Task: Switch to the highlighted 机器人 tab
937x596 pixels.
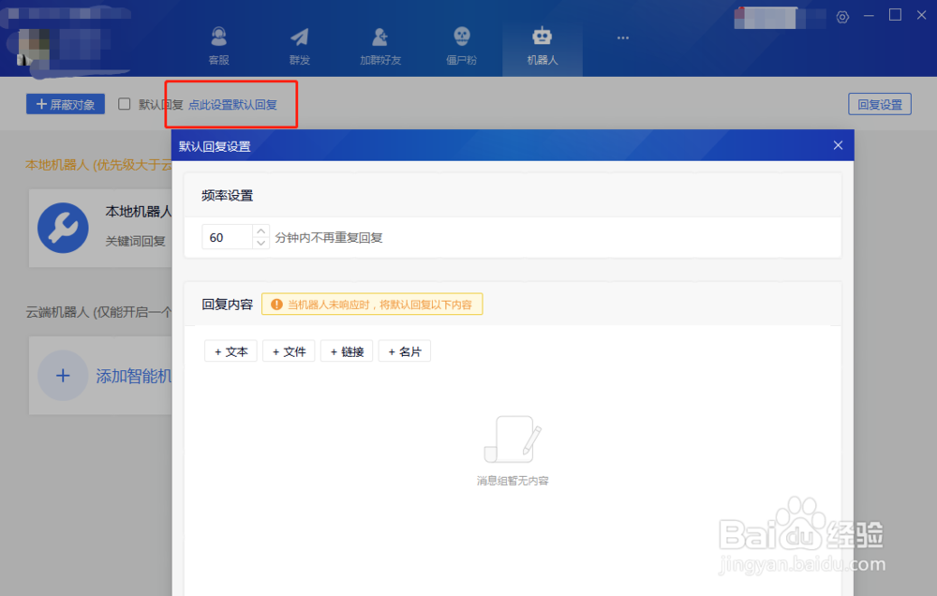Action: coord(542,41)
